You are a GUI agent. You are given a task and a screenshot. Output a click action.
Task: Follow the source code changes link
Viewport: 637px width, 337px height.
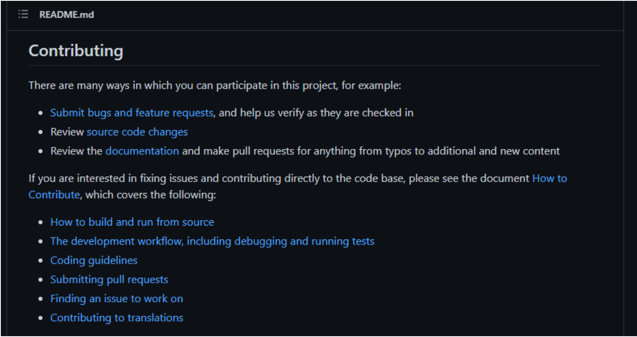coord(137,132)
